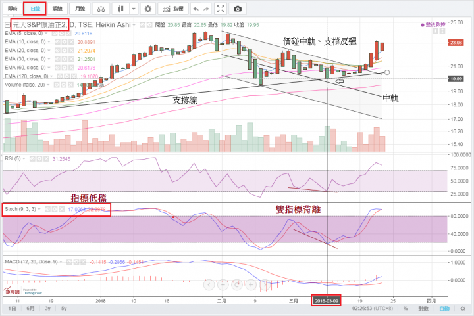474x316 pixels.
Task: Hide the Stoch (9, 3, 3) indicator
Action: pyautogui.click(x=48, y=209)
